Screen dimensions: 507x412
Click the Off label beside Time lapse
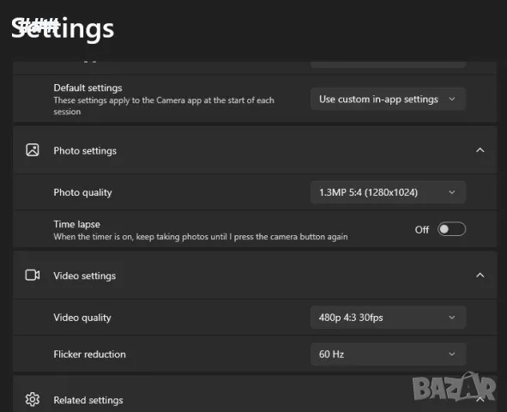pos(422,230)
